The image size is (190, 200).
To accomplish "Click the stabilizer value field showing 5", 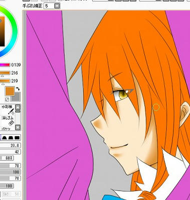I will [49, 6].
